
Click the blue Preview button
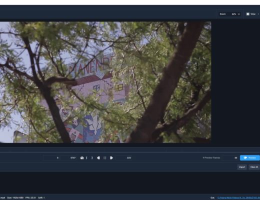point(250,158)
